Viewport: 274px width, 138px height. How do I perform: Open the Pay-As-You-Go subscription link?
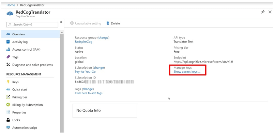[85, 72]
